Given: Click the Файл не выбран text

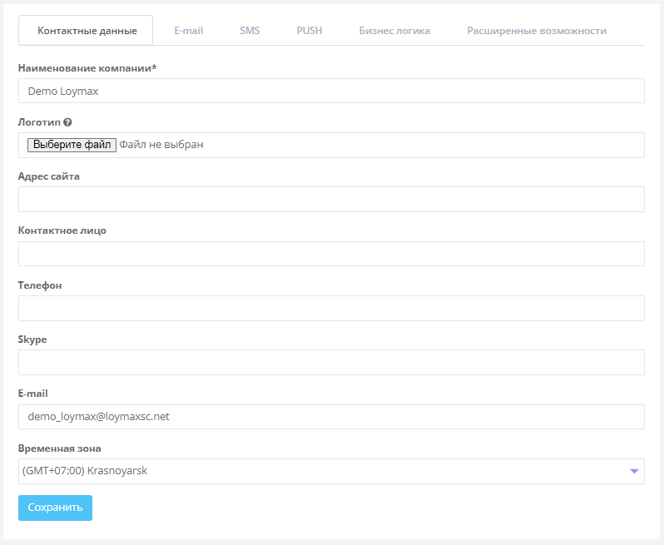Looking at the screenshot, I should point(161,145).
